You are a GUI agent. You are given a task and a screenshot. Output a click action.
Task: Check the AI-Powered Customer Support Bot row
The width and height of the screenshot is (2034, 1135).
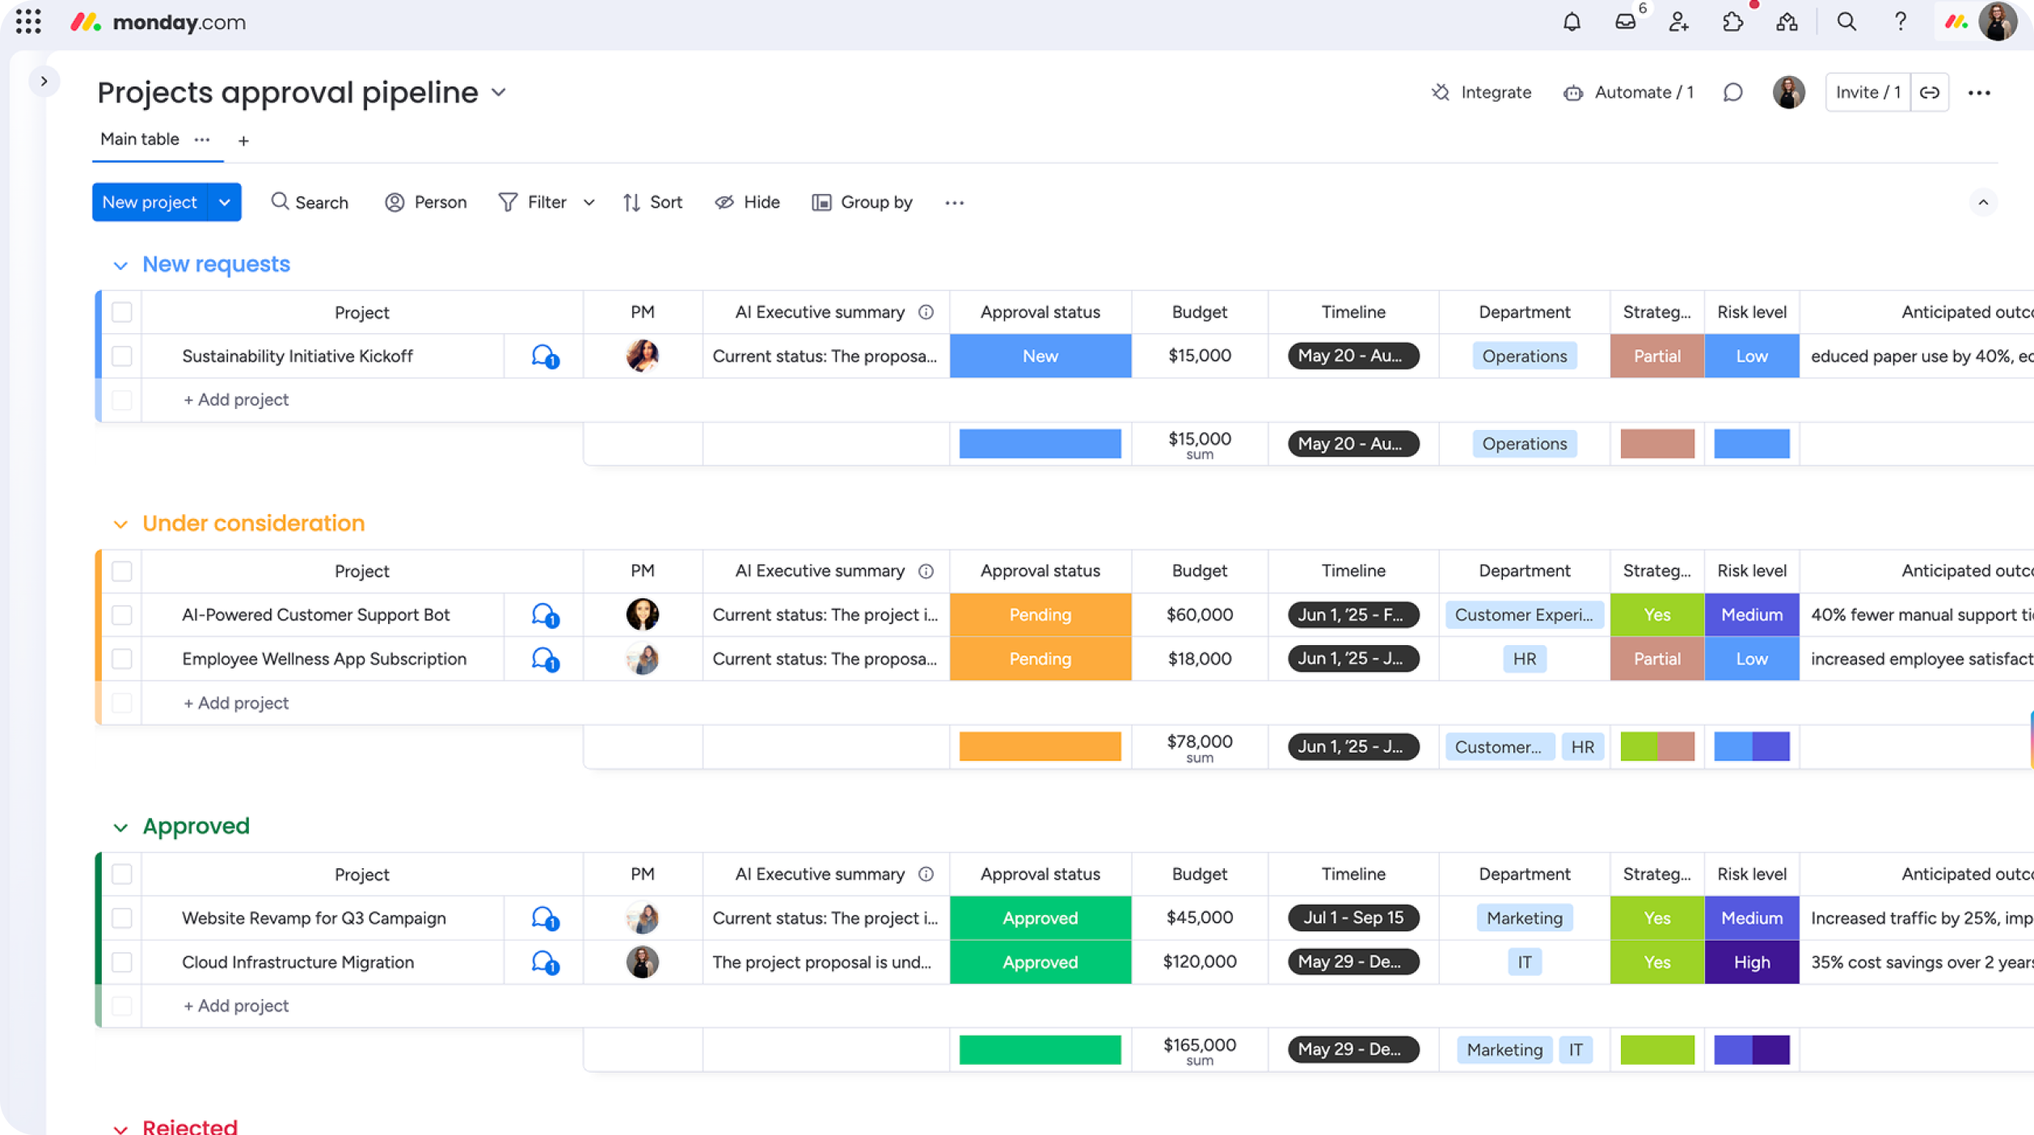(x=122, y=615)
